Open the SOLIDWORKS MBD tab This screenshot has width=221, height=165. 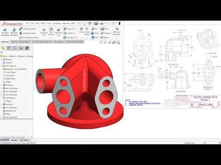[75, 42]
